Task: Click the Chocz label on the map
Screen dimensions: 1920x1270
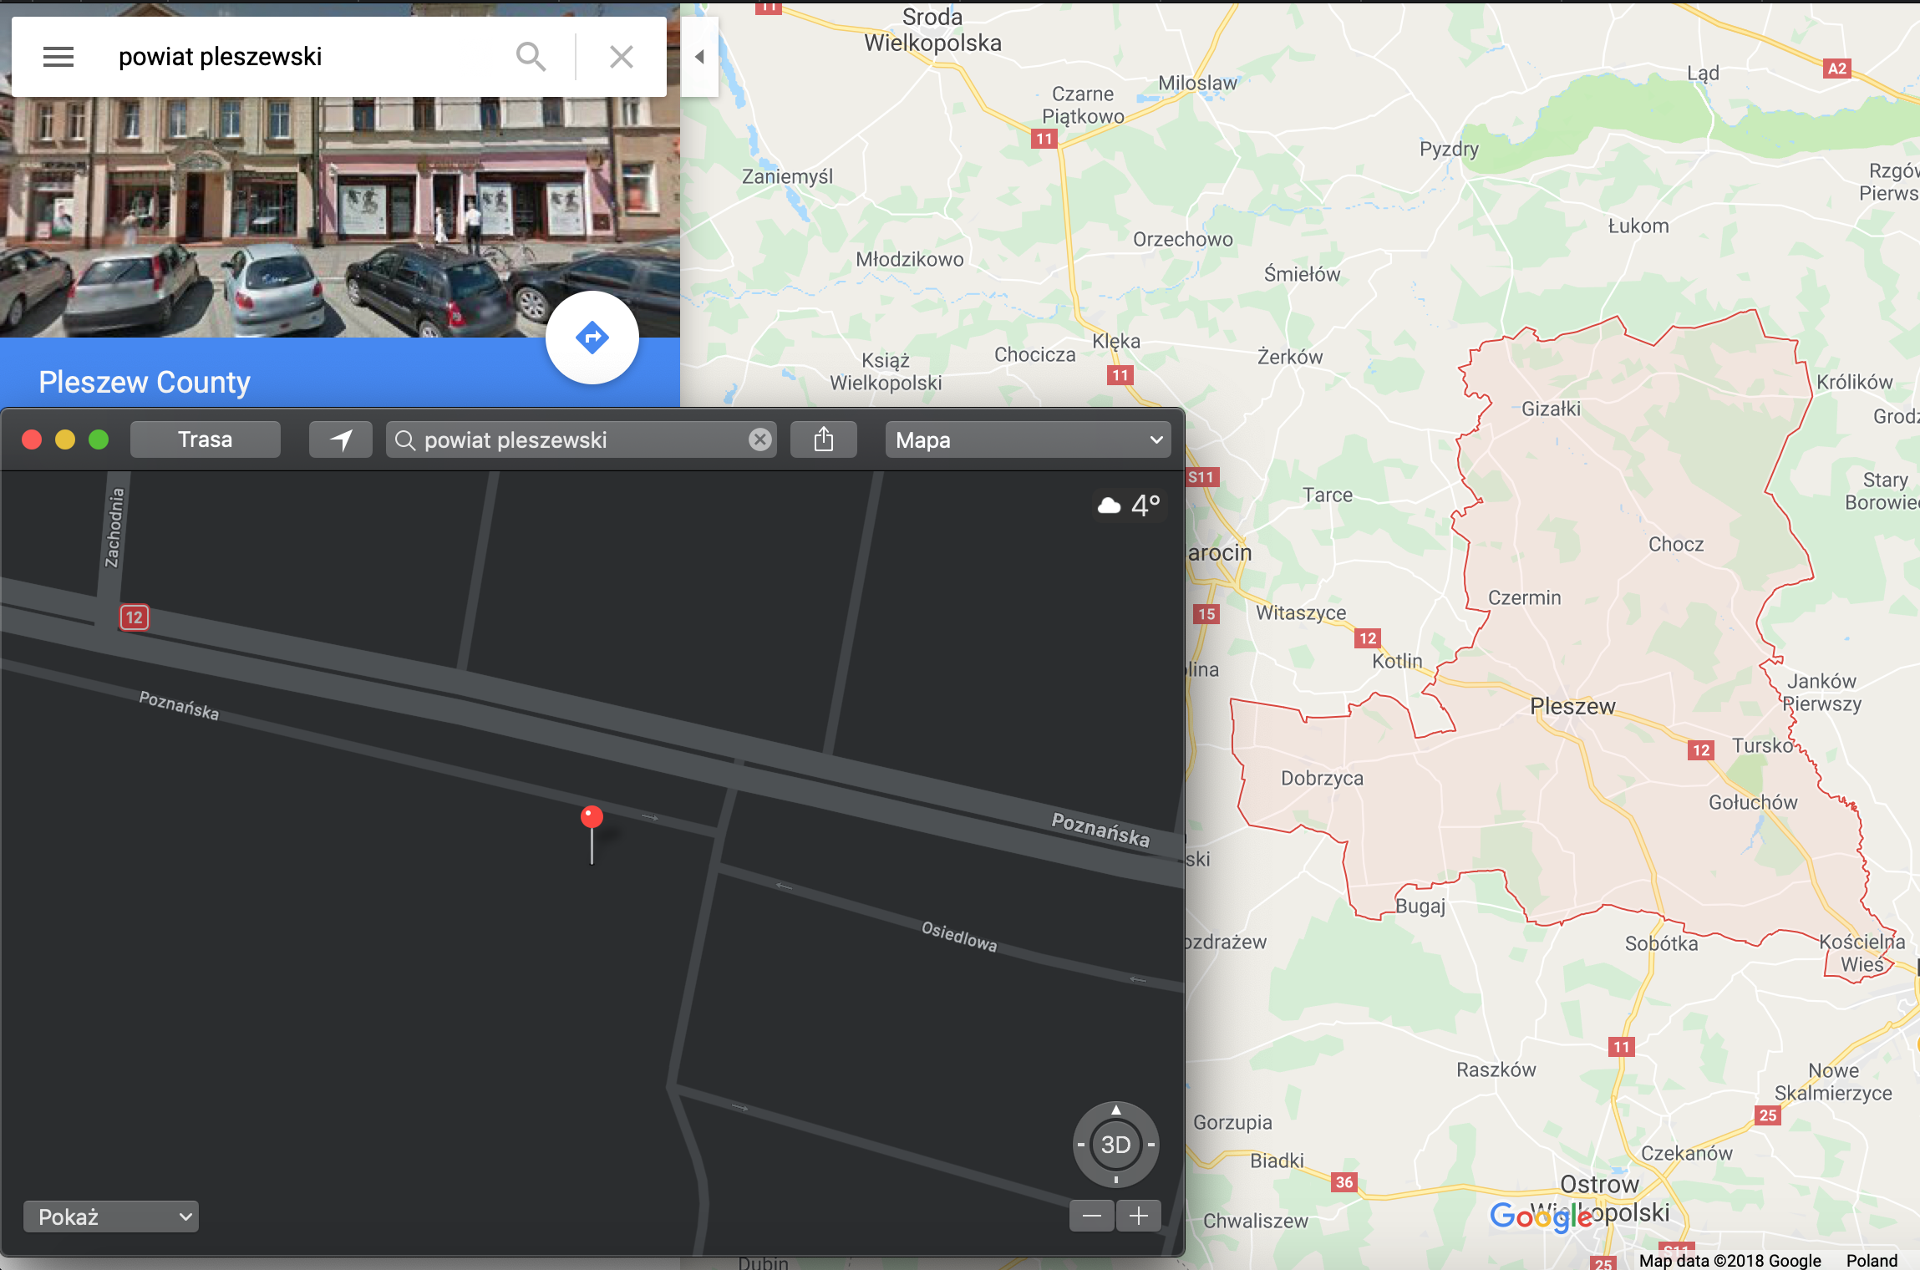Action: pyautogui.click(x=1676, y=544)
